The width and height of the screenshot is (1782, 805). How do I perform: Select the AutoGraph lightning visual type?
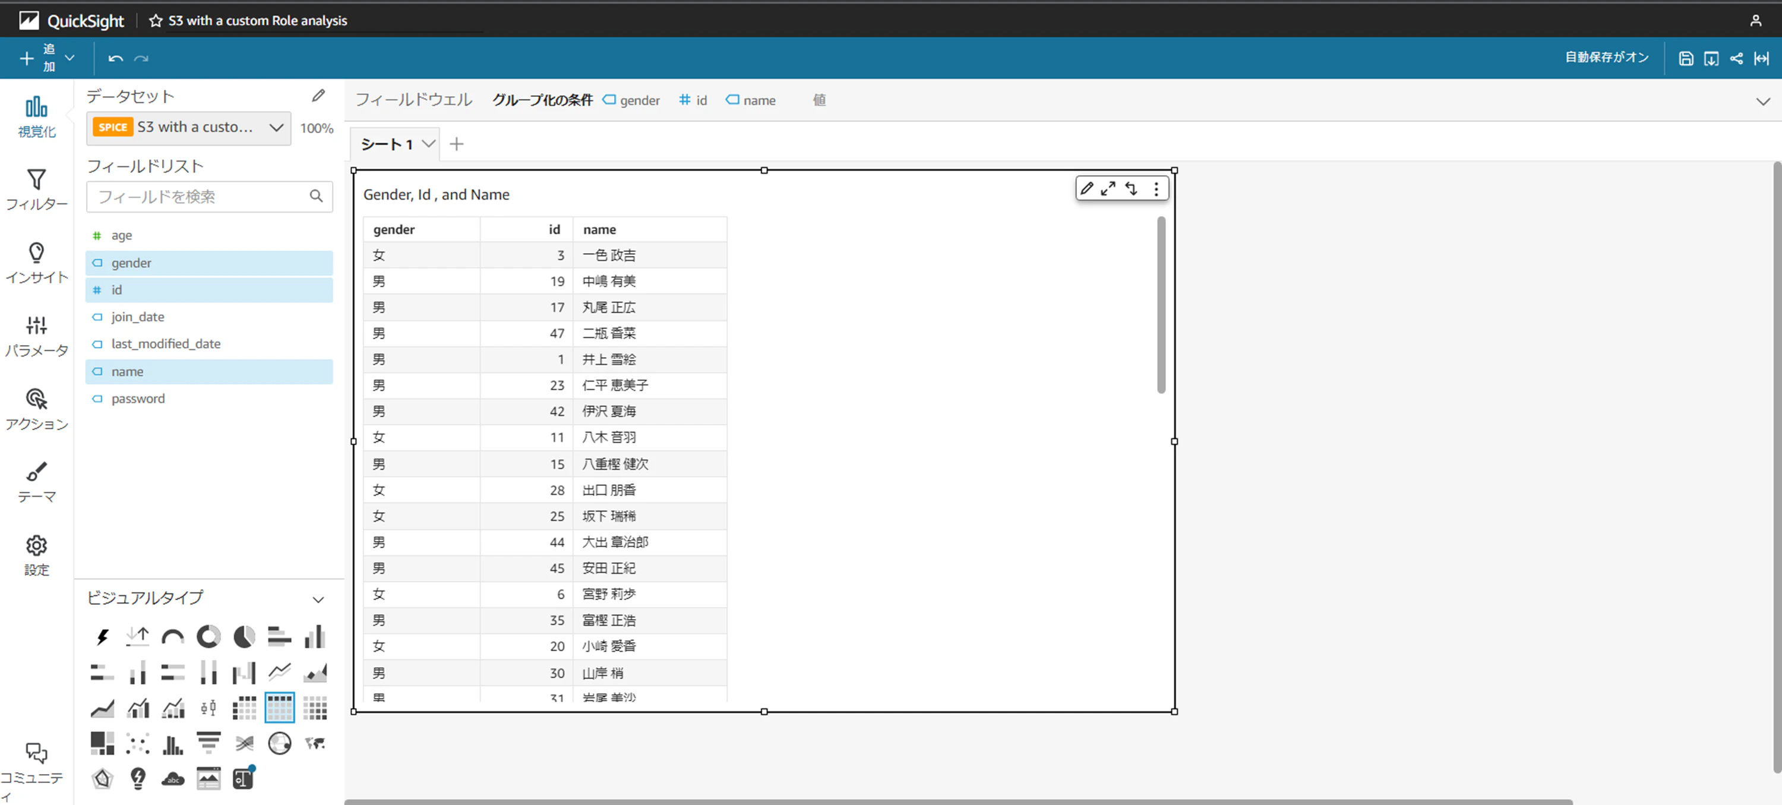(102, 637)
